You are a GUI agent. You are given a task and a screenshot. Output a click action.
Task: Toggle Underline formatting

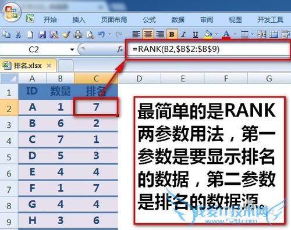196,34
